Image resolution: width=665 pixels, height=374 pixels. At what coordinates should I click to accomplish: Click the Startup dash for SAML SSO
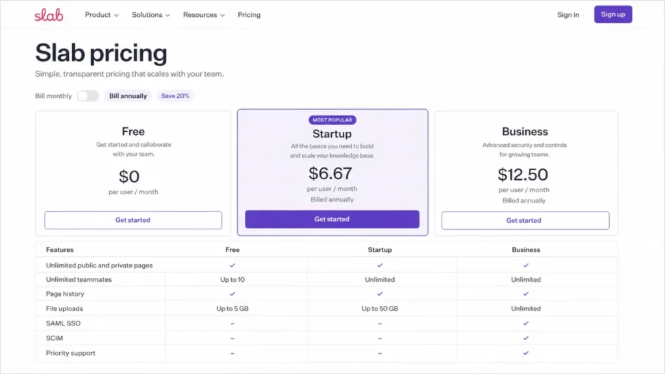[x=380, y=323]
